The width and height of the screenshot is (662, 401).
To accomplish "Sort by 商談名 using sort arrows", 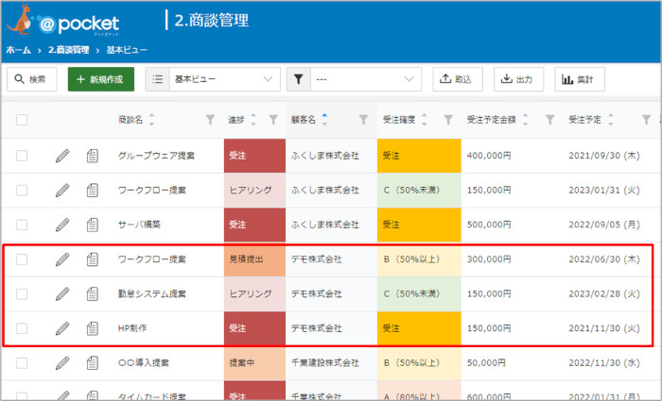I will tap(151, 120).
